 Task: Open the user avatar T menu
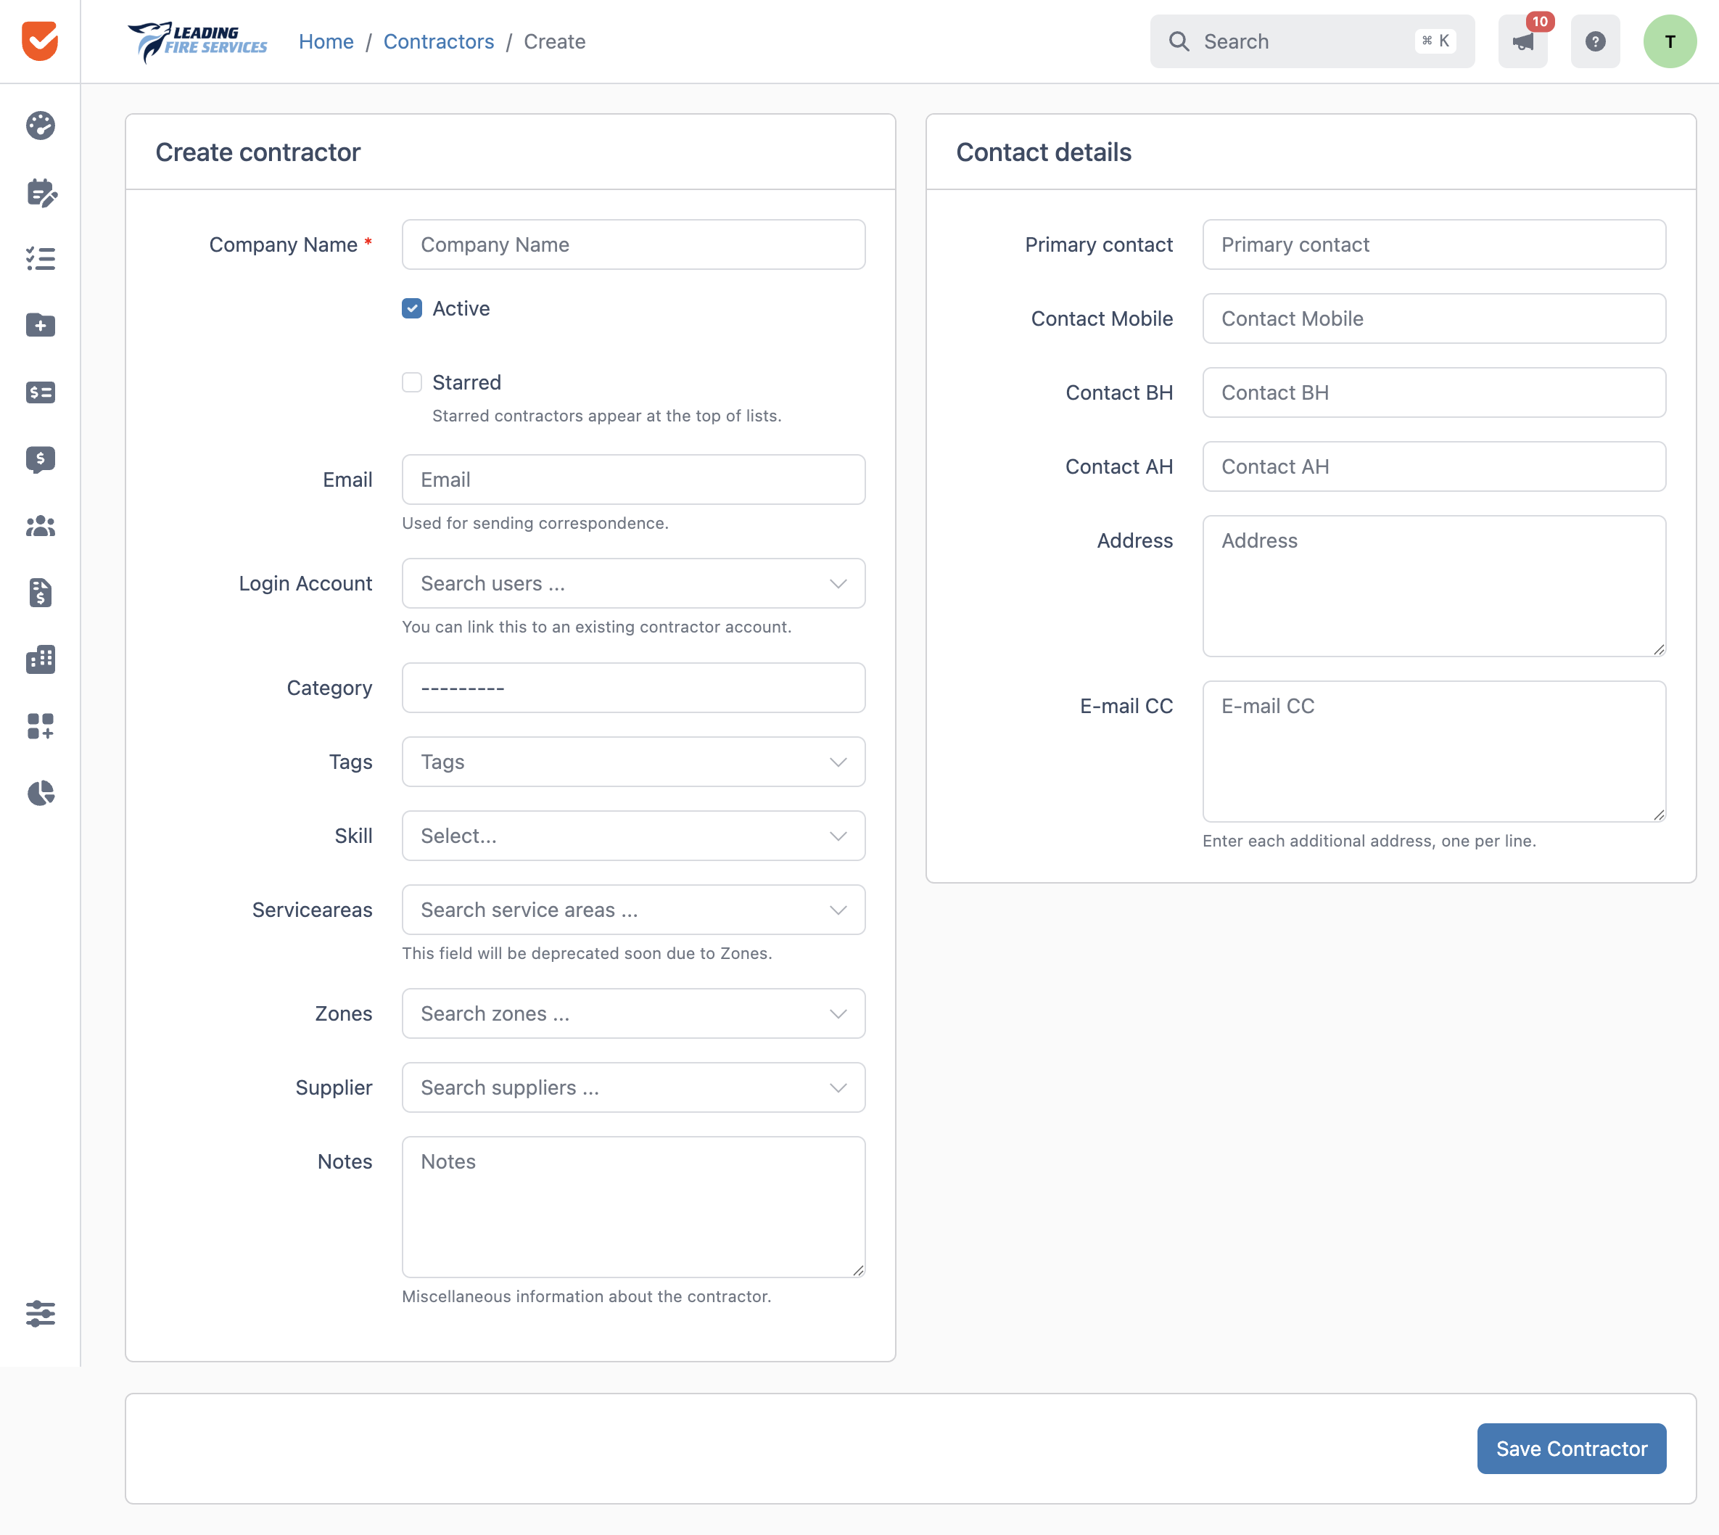click(x=1669, y=41)
